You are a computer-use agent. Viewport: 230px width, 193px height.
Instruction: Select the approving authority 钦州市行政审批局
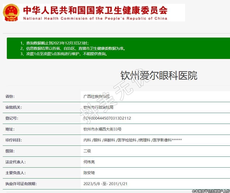(x=98, y=107)
